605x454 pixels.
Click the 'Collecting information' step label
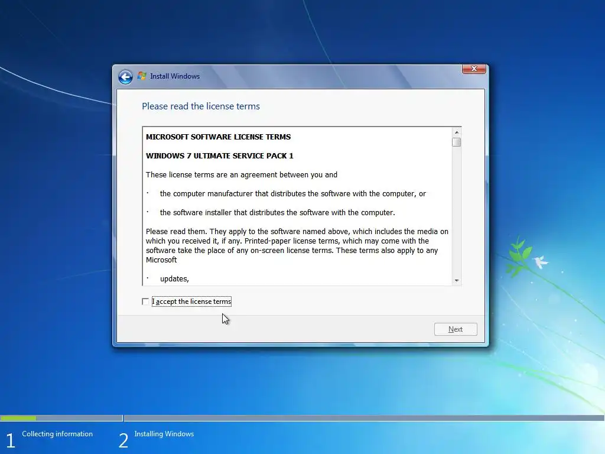57,434
